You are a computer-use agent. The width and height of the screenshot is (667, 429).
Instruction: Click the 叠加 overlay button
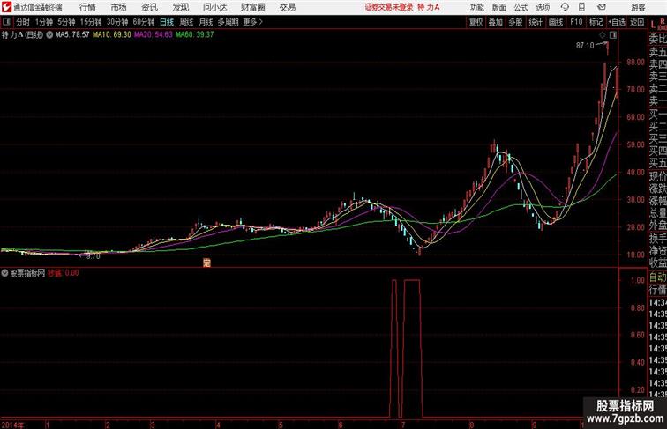pos(496,22)
